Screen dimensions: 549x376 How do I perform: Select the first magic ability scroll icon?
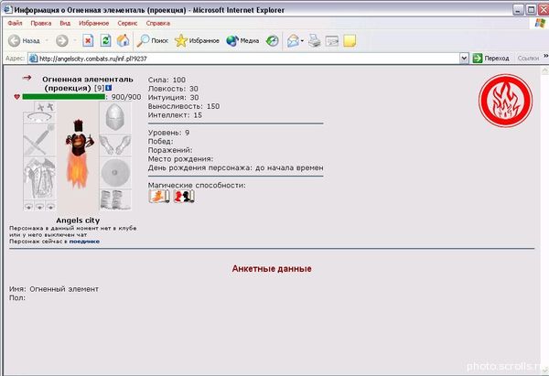(159, 196)
